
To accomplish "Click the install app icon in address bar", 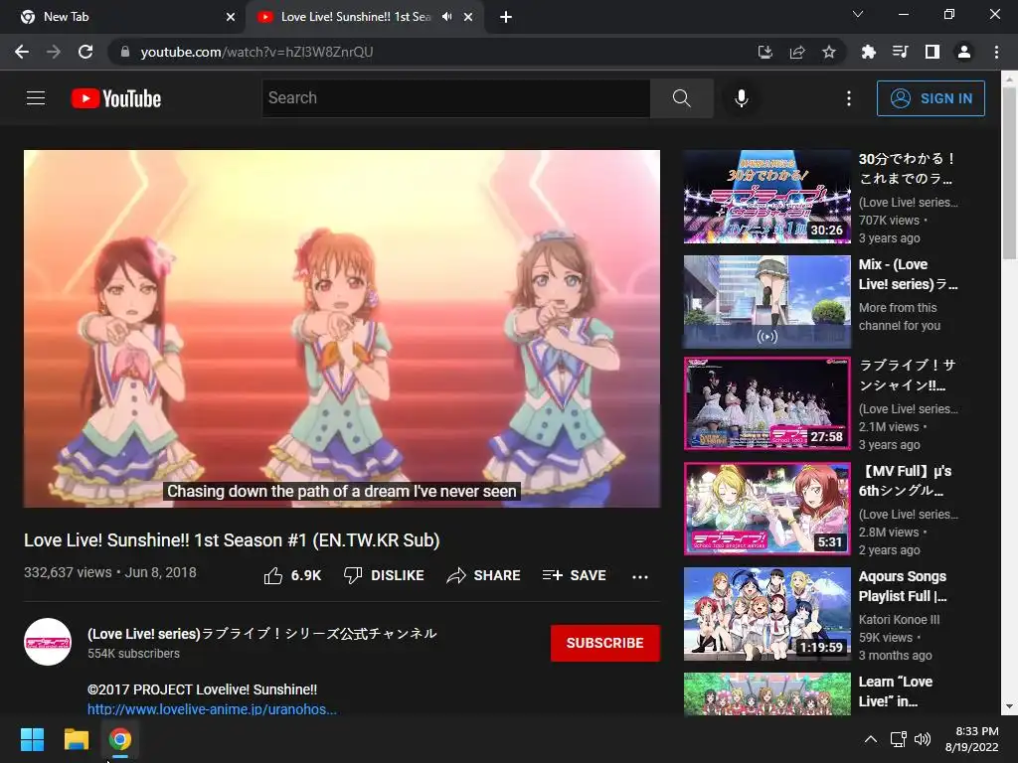I will point(765,52).
